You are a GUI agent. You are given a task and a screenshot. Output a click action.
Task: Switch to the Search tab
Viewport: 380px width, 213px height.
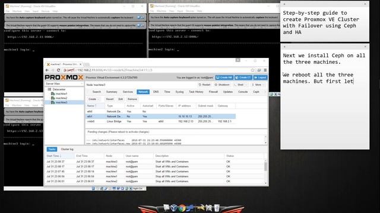96,92
